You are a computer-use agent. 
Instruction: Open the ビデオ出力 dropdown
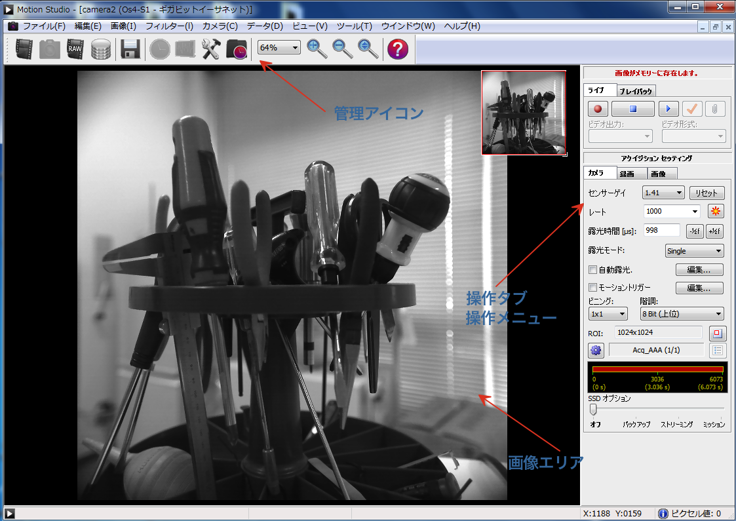pos(621,136)
